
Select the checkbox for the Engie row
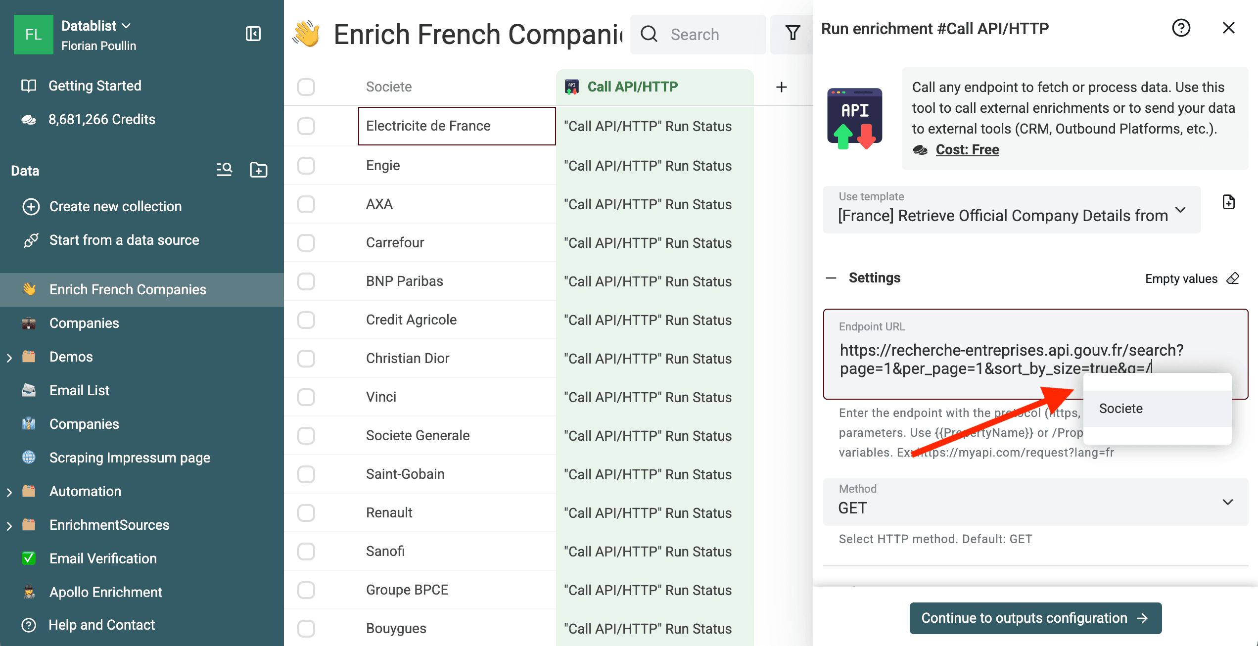pos(306,165)
